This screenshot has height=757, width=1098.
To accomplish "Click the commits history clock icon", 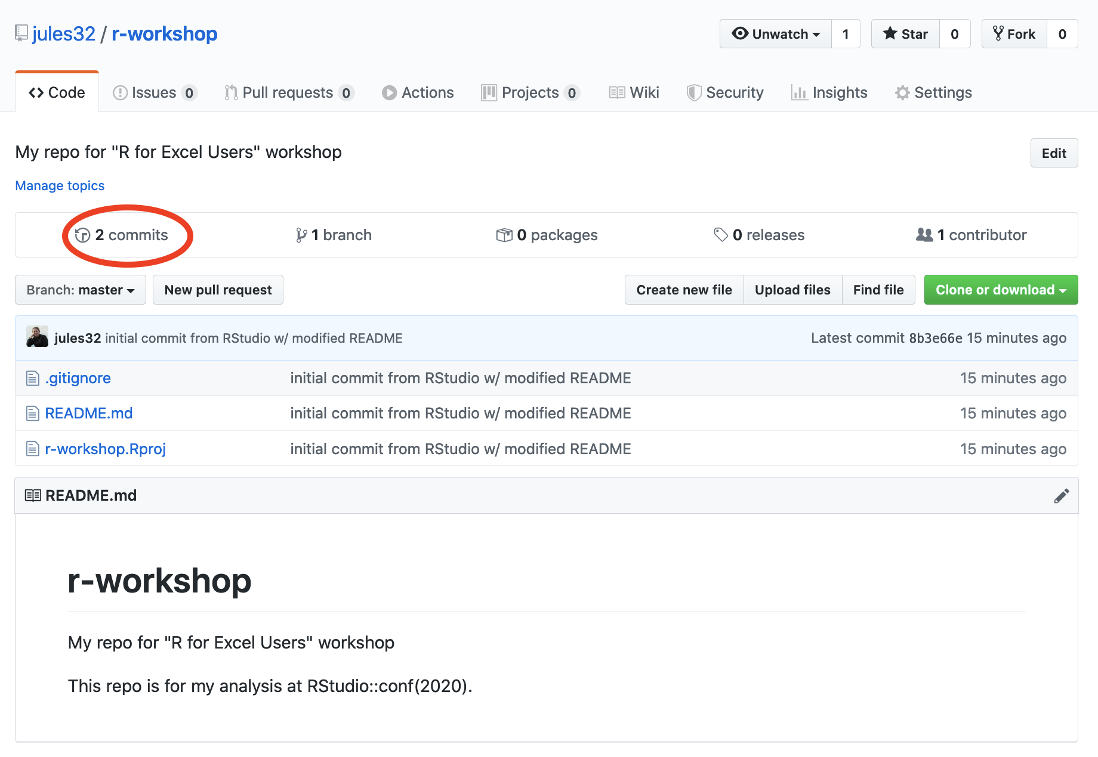I will pos(83,235).
